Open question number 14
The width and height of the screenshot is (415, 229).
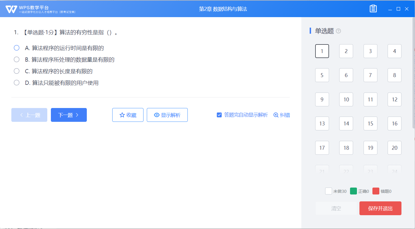pos(346,123)
